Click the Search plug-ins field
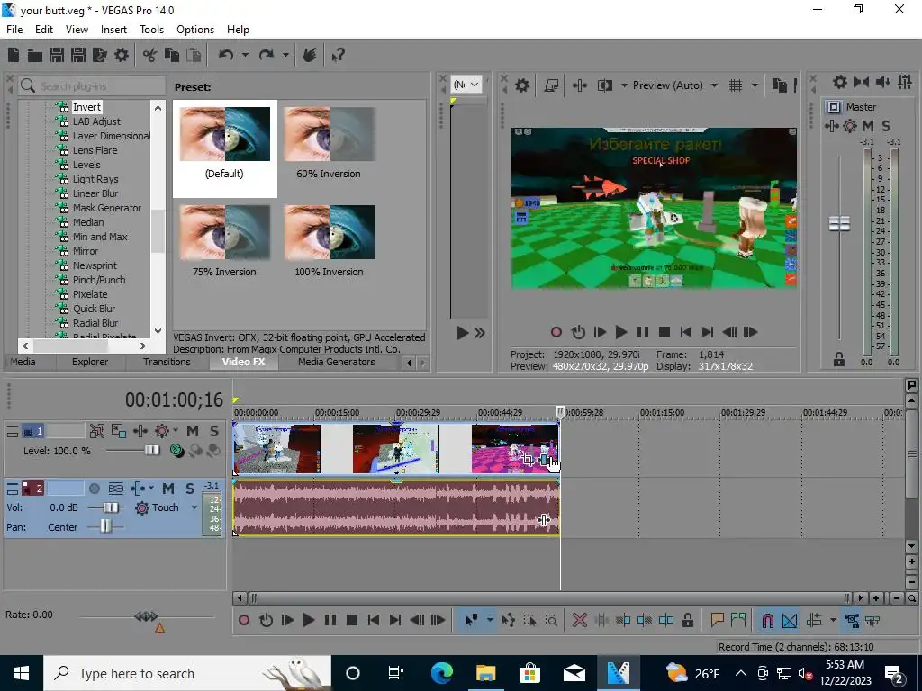This screenshot has width=922, height=691. (92, 85)
